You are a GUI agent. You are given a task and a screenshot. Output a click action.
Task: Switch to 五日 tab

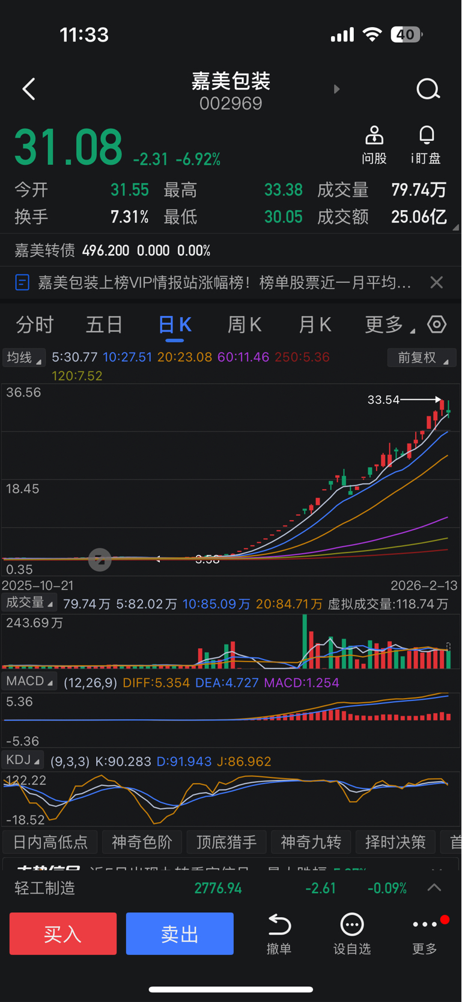(104, 325)
